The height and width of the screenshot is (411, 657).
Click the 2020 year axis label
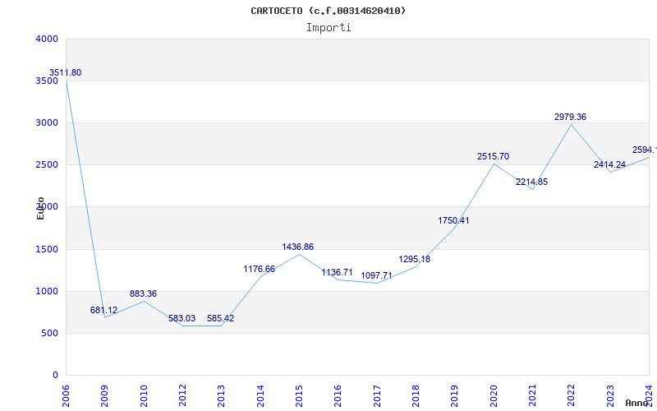click(x=494, y=395)
